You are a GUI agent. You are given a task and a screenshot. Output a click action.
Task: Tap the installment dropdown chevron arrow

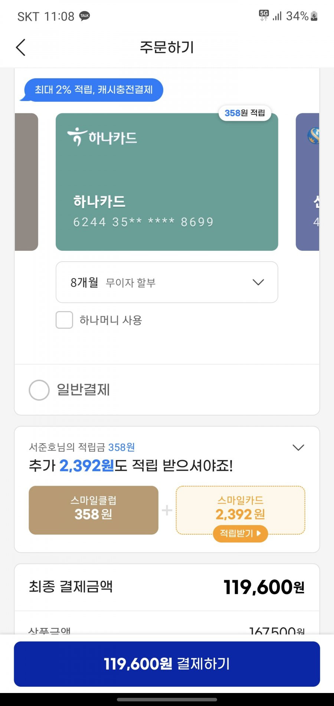[x=258, y=282]
